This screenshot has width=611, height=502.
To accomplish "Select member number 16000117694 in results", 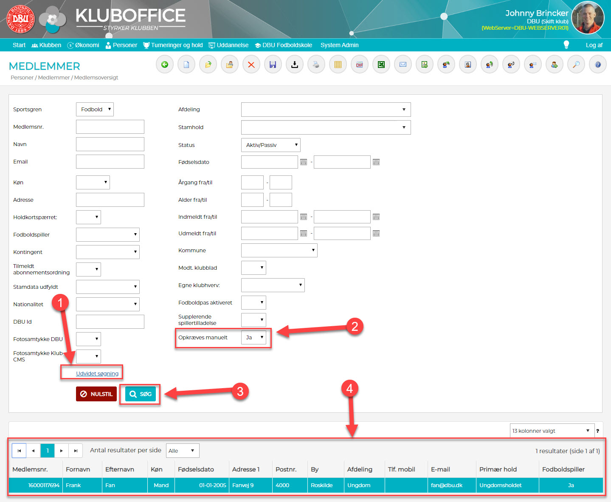I will point(44,485).
